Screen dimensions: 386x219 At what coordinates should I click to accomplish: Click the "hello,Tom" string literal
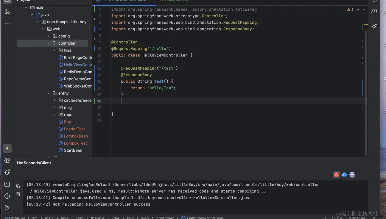click(x=160, y=88)
